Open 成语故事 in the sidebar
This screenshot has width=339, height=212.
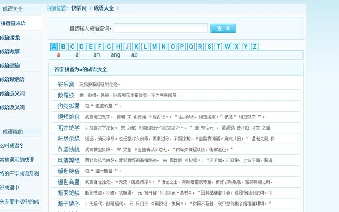pyautogui.click(x=10, y=51)
